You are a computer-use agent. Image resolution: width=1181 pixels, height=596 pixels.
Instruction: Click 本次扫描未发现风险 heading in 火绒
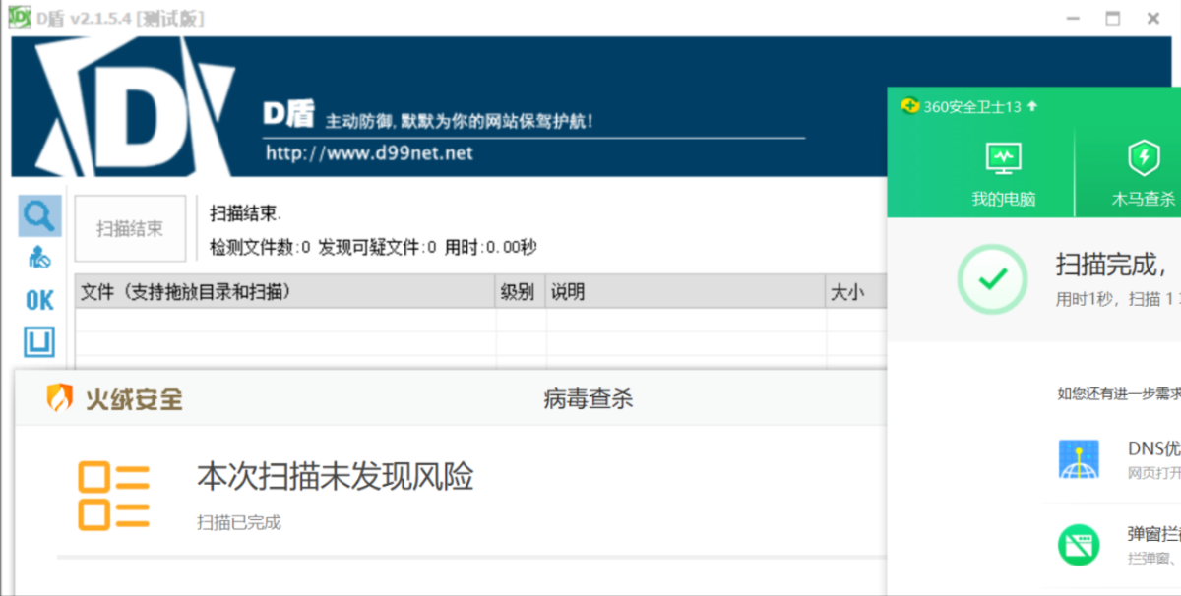click(x=336, y=476)
